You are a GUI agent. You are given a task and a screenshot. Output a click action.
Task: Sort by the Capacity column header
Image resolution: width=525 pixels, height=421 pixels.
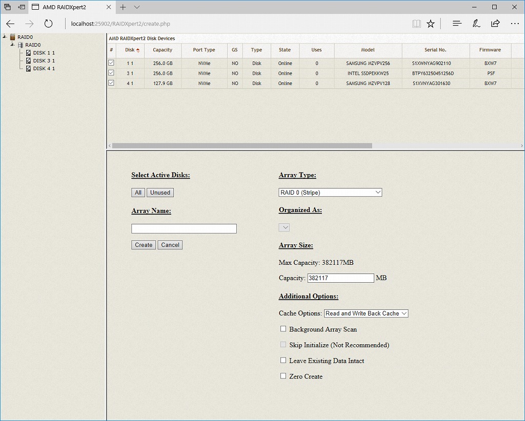click(x=163, y=50)
